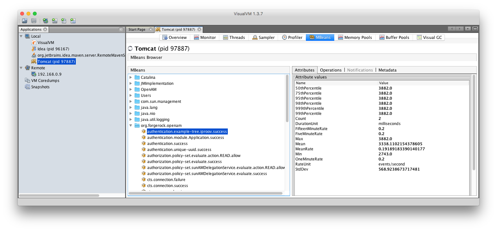
Task: Minimize the Applications side panel
Action: (x=121, y=29)
